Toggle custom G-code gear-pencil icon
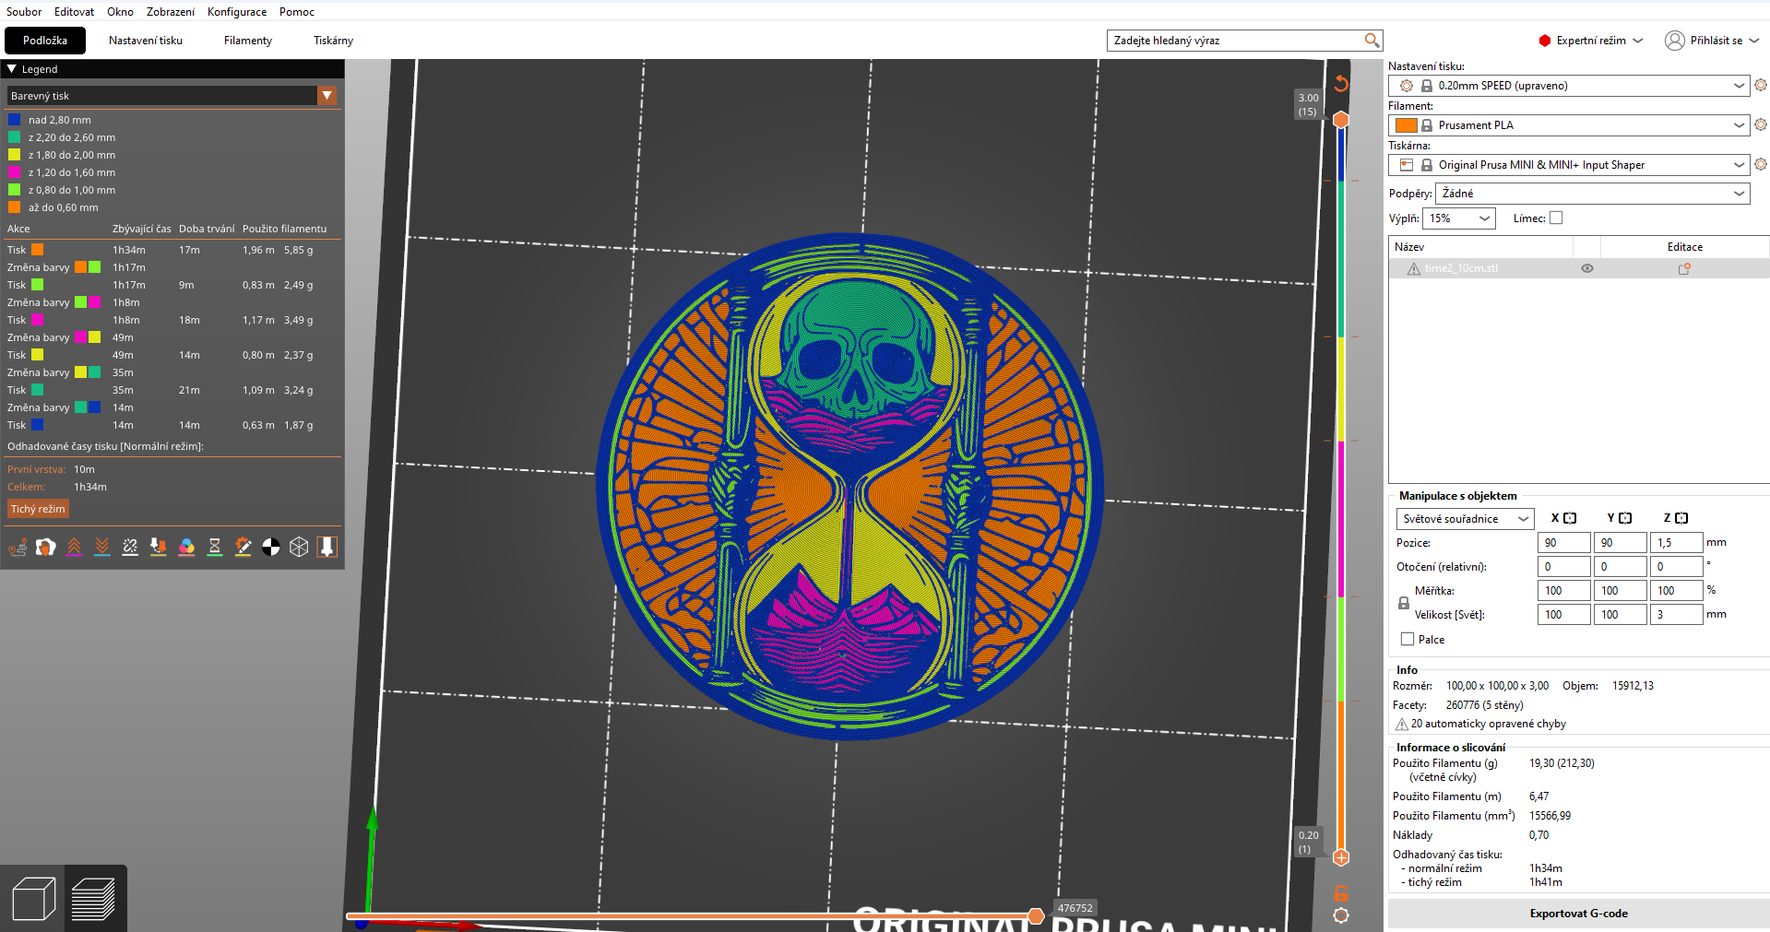Screen dimensions: 1770x932 click(x=243, y=548)
